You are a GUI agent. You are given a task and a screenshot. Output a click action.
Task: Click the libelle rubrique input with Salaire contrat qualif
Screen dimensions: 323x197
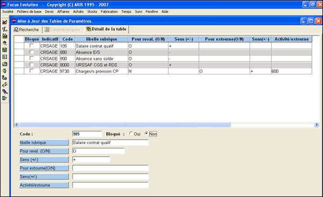tap(110, 142)
